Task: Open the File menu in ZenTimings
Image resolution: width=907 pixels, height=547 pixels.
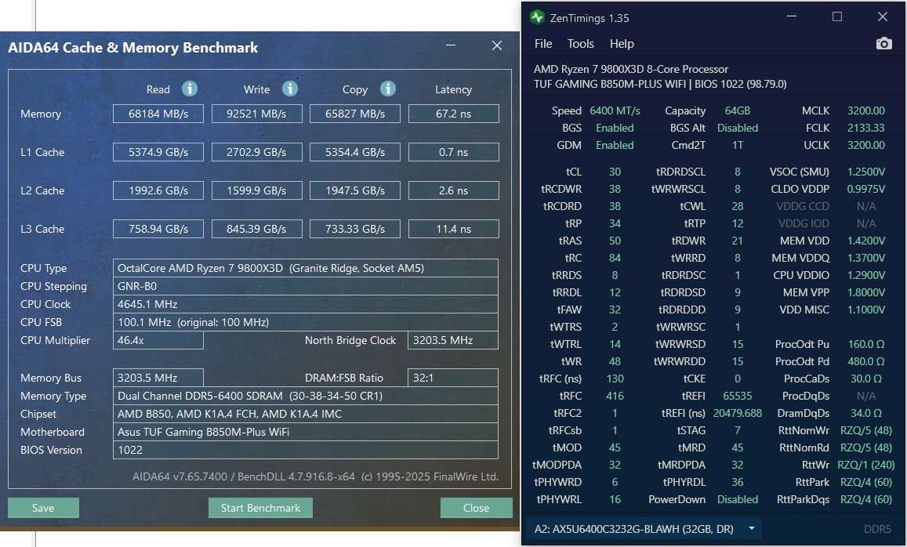Action: pos(543,44)
